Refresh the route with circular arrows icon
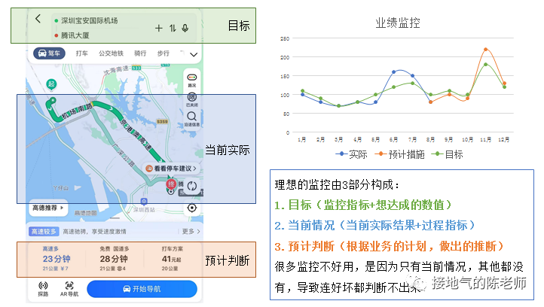This screenshot has width=544, height=307. (192, 186)
